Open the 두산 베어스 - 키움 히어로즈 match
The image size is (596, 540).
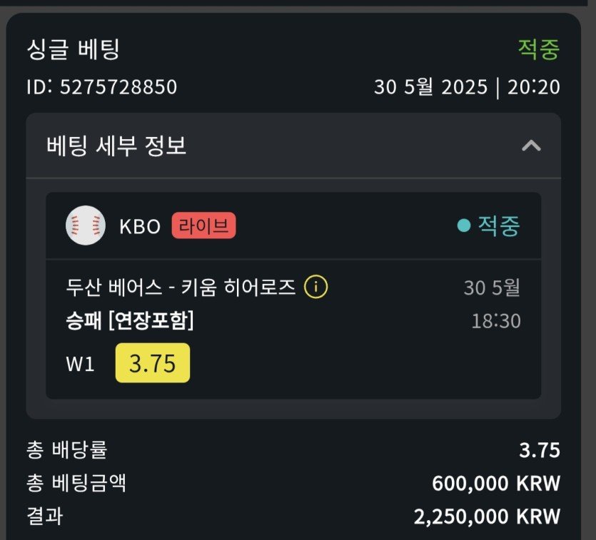(180, 287)
